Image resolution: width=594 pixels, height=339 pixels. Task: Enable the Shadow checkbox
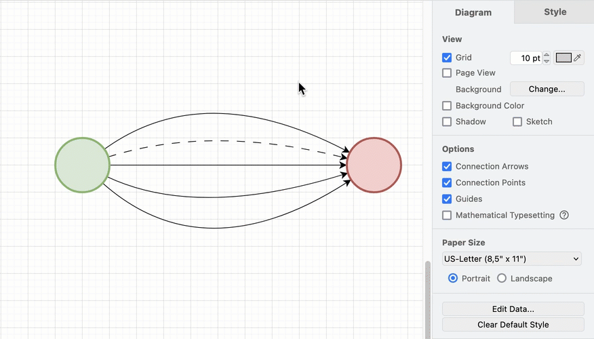click(x=447, y=121)
